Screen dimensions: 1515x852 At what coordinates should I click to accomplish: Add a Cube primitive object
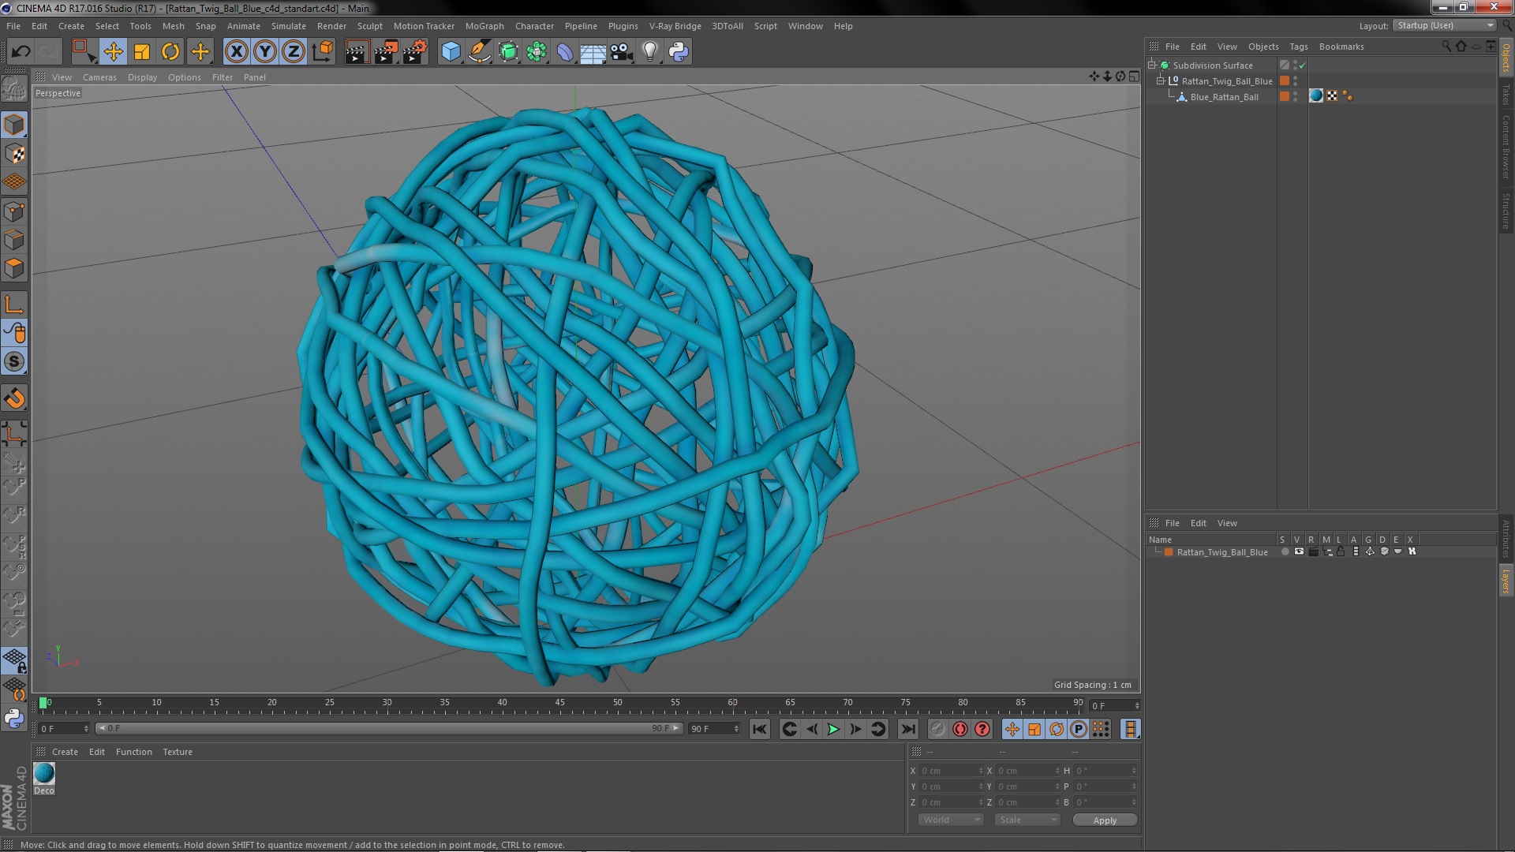[451, 52]
